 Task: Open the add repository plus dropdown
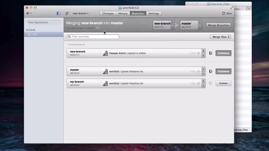pyautogui.click(x=29, y=13)
